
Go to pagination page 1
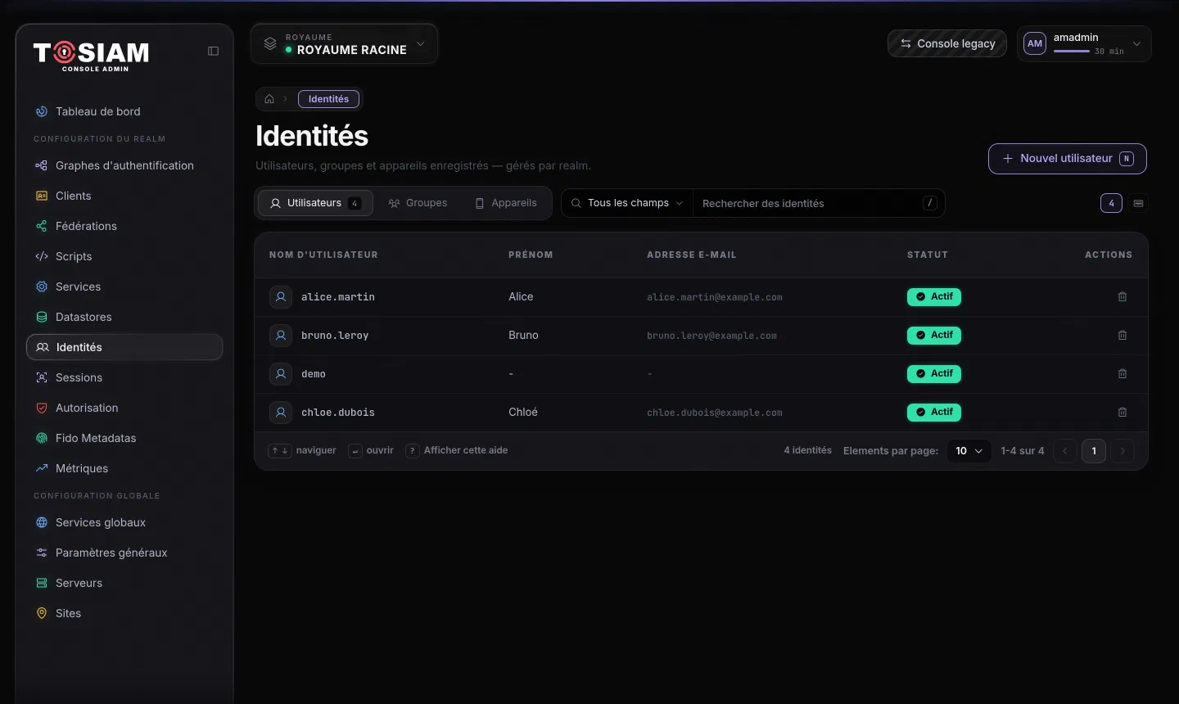1094,451
